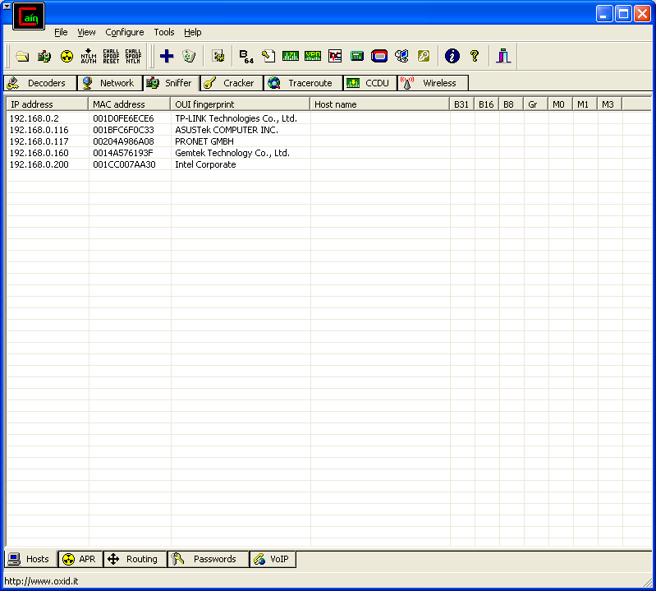The image size is (656, 591).
Task: Click the B31 column header
Action: pos(461,104)
